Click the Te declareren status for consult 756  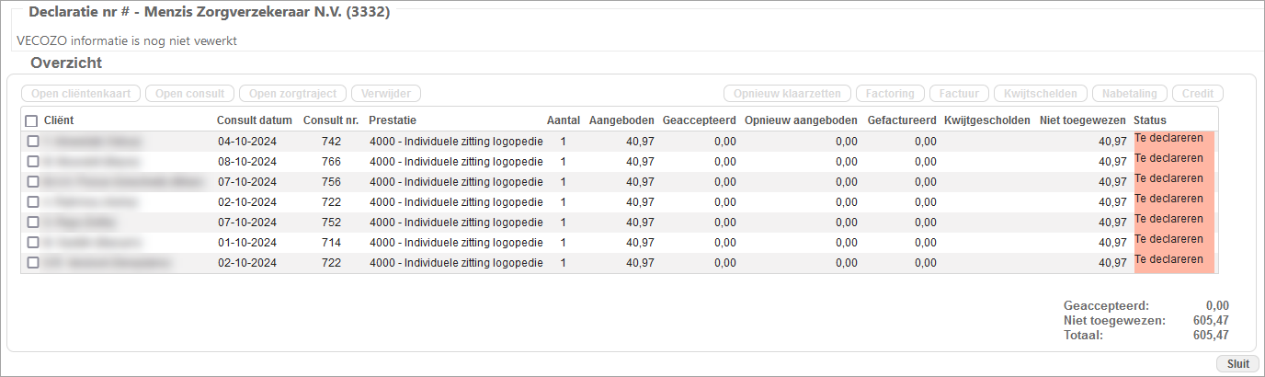pos(1168,178)
